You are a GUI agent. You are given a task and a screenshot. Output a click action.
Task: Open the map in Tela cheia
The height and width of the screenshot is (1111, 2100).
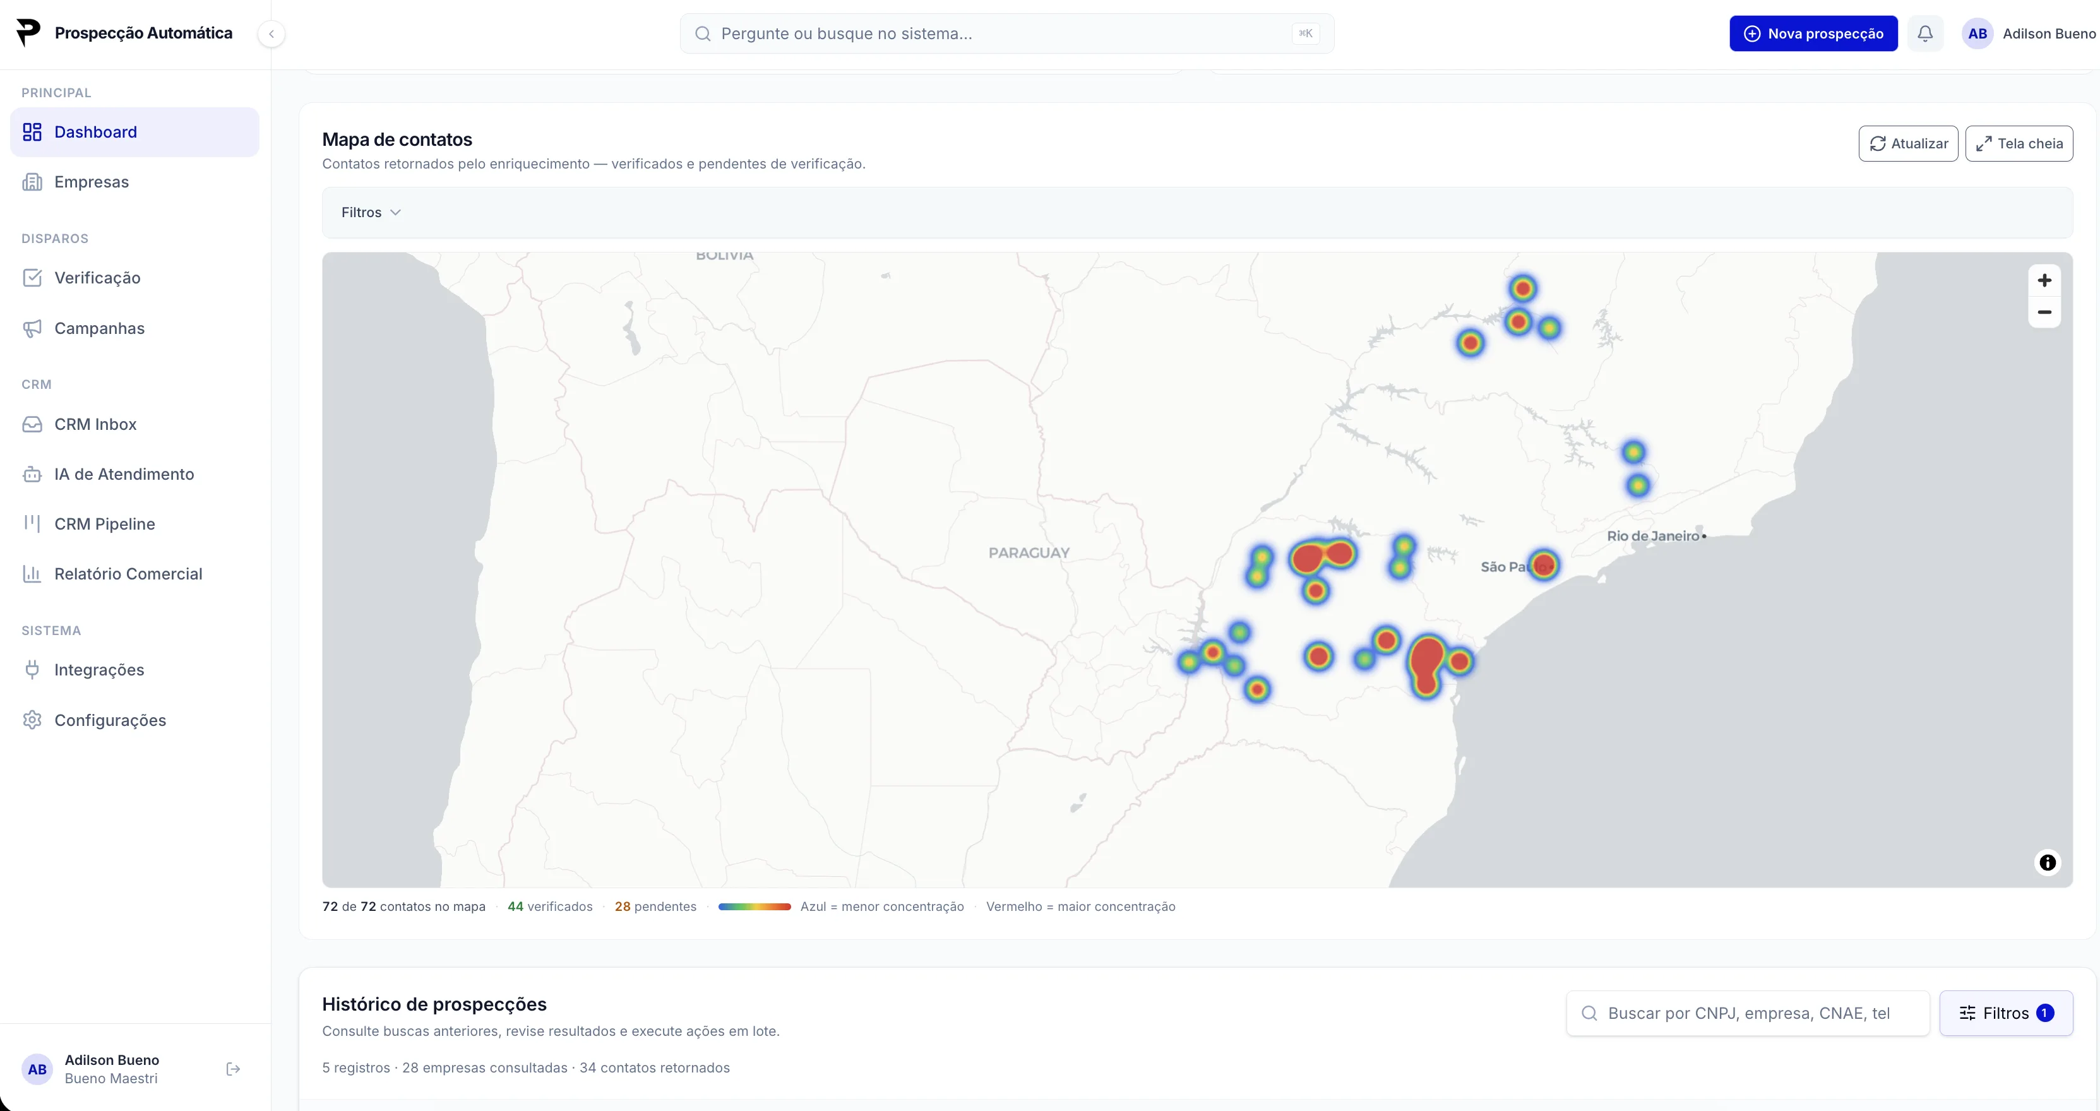click(2019, 143)
